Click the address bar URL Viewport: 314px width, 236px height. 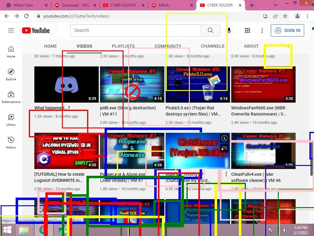[x=76, y=16]
